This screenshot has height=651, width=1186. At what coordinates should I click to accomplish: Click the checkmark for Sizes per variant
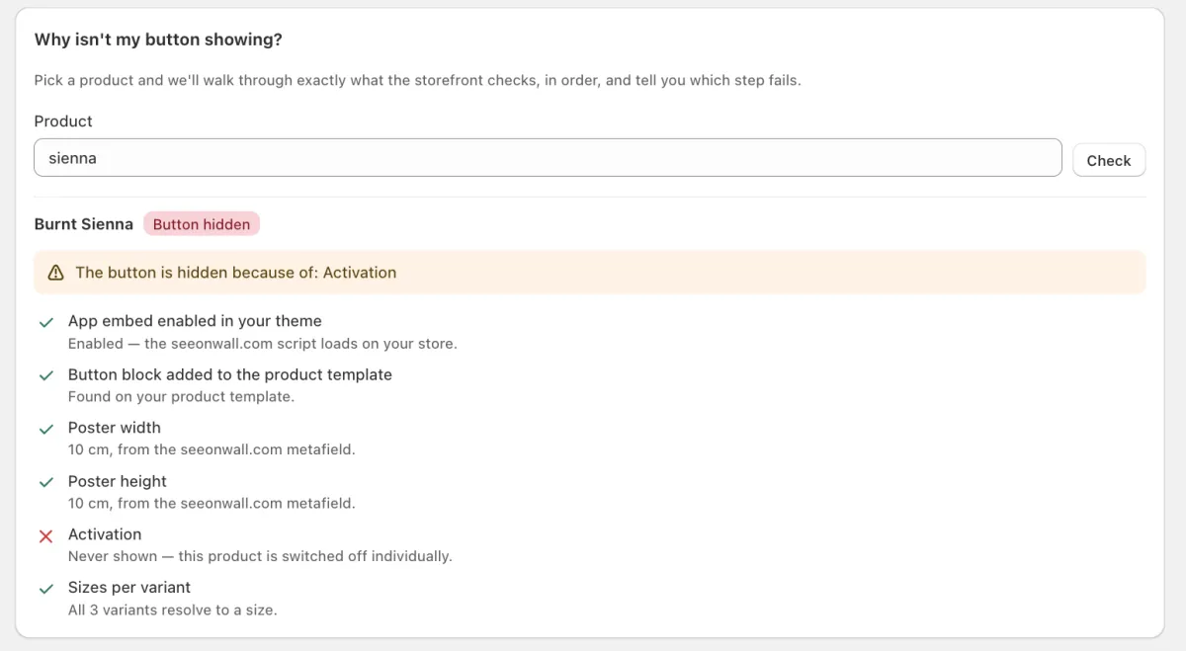click(45, 589)
